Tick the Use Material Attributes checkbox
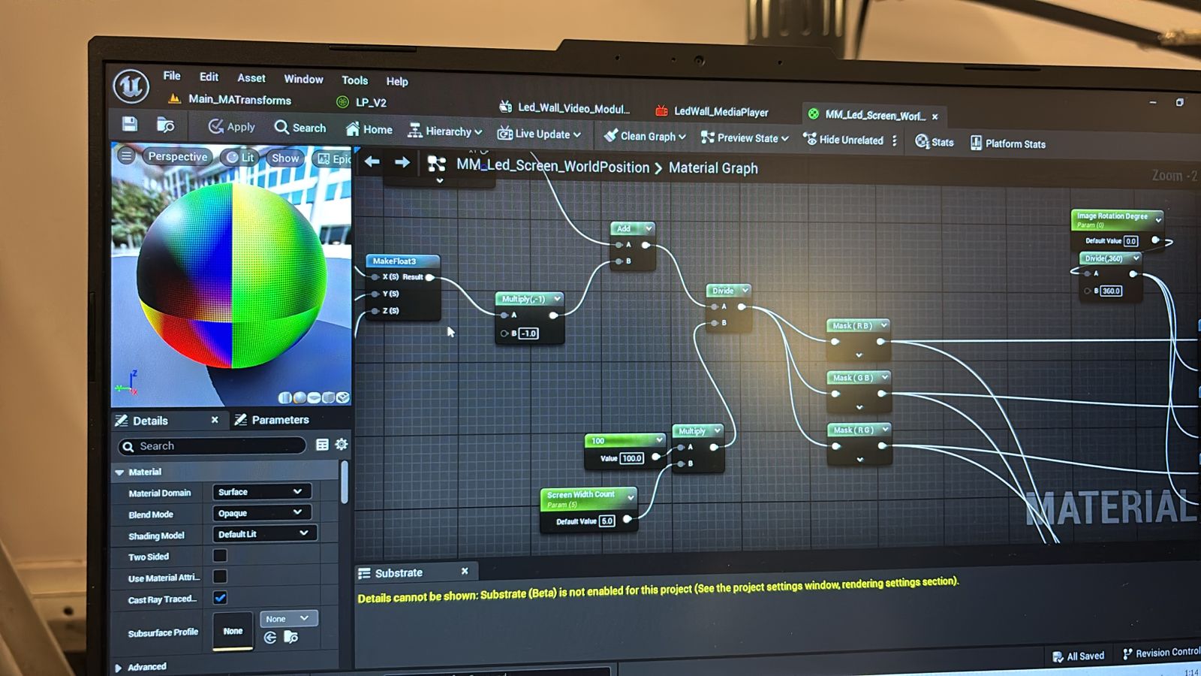 coord(220,576)
